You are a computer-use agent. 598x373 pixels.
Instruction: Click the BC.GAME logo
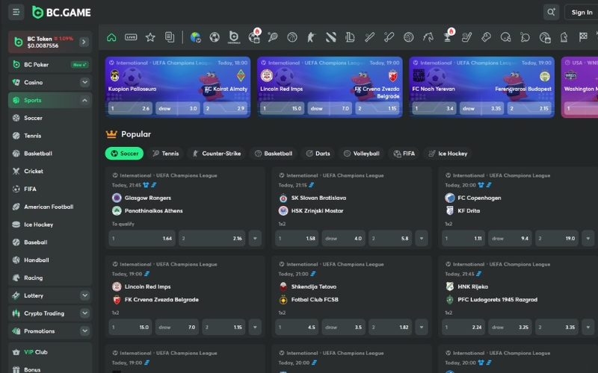click(x=61, y=12)
